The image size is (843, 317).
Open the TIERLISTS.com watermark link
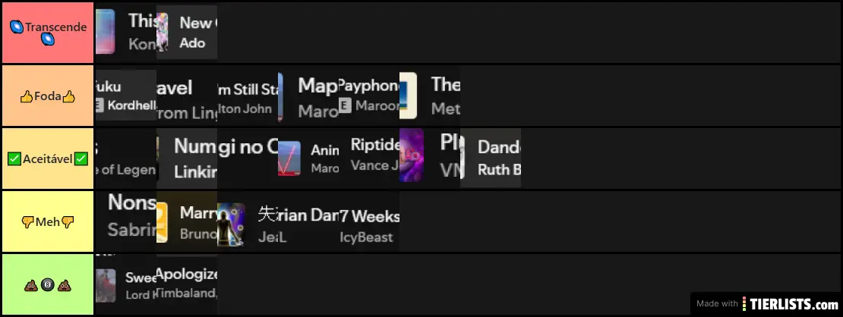click(767, 303)
